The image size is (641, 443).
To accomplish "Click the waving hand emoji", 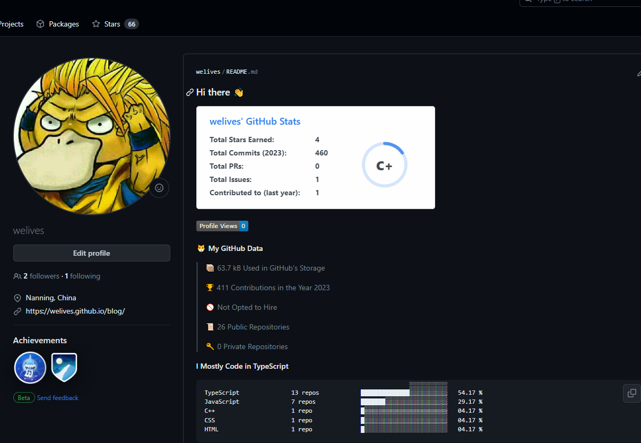I will (238, 92).
